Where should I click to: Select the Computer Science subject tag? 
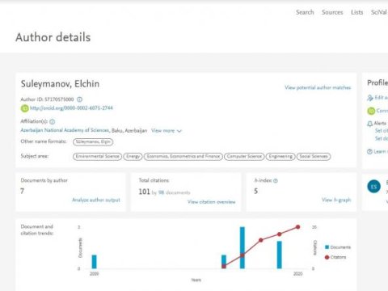pyautogui.click(x=244, y=157)
